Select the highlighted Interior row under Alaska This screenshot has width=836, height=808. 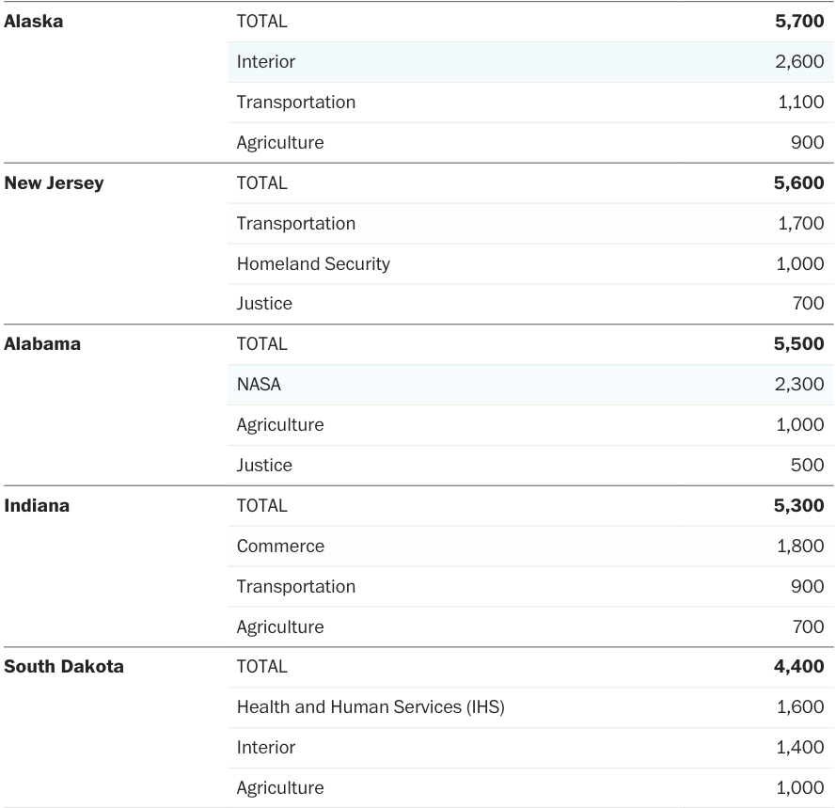pos(266,62)
